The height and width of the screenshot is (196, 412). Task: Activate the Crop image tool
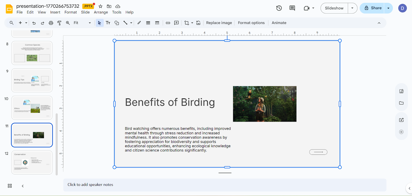point(187,23)
